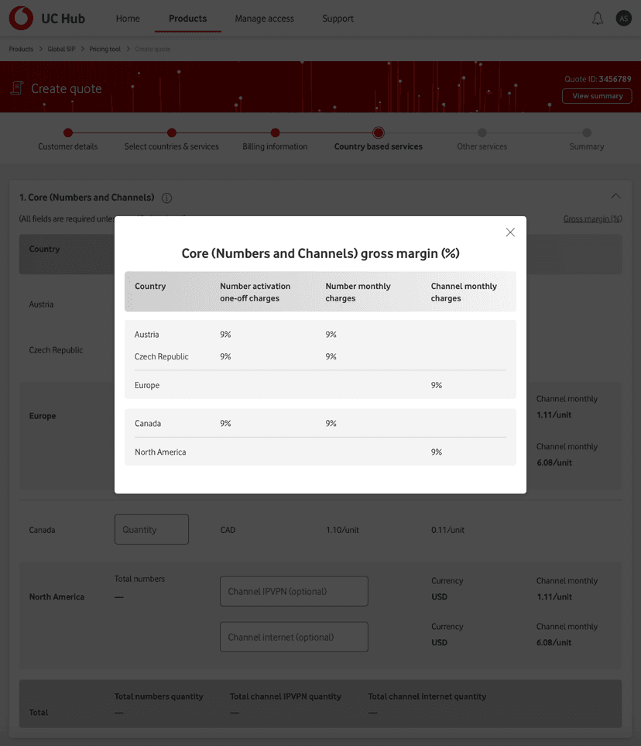Click the dialog title heading
Image resolution: width=641 pixels, height=746 pixels.
click(x=320, y=253)
